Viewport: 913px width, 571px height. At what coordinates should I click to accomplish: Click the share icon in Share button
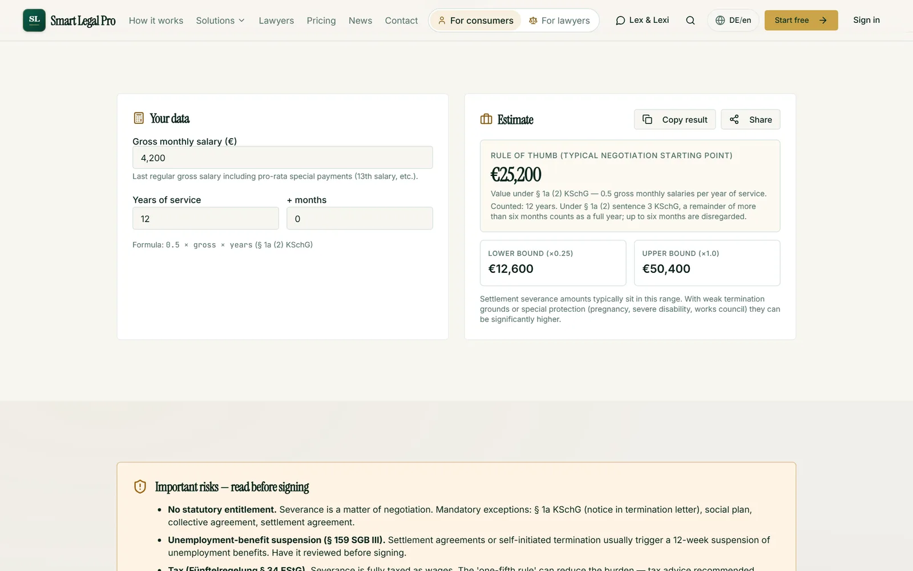click(734, 119)
